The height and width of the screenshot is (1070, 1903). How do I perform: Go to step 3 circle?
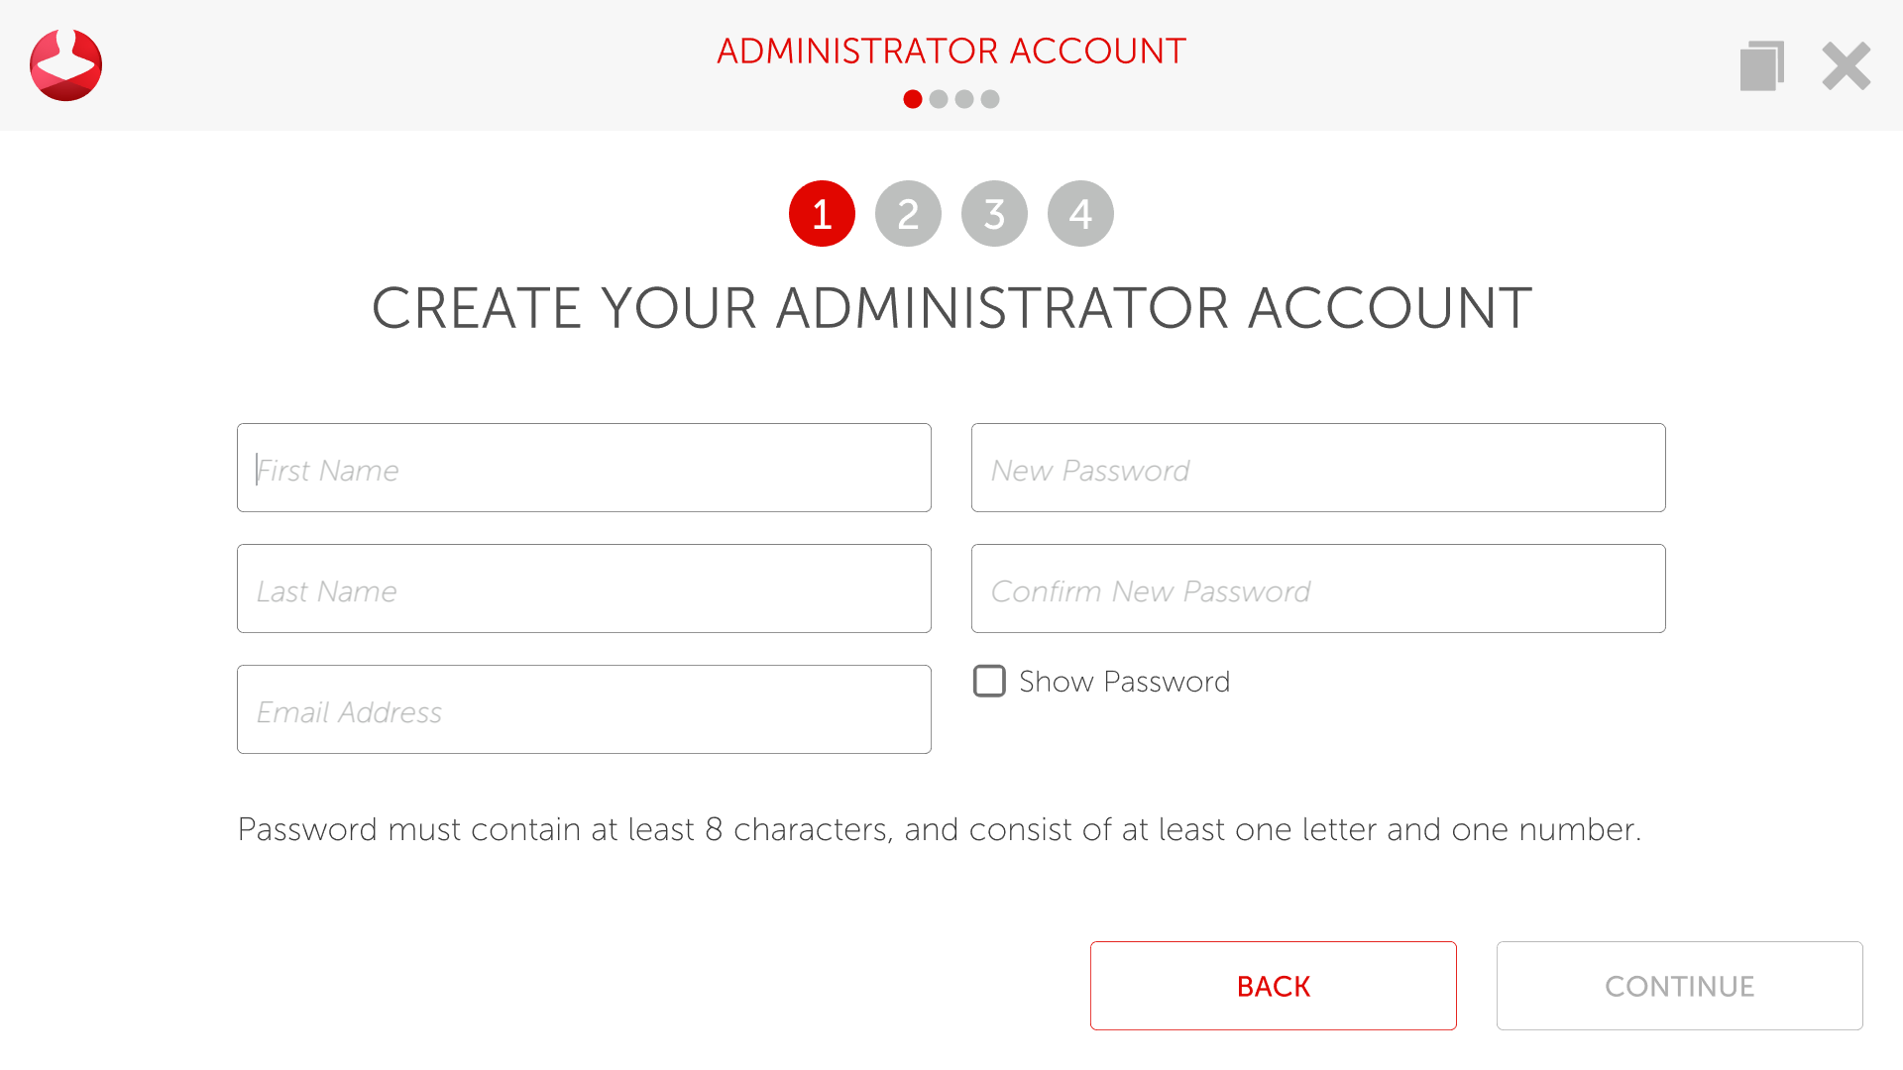[x=994, y=214]
